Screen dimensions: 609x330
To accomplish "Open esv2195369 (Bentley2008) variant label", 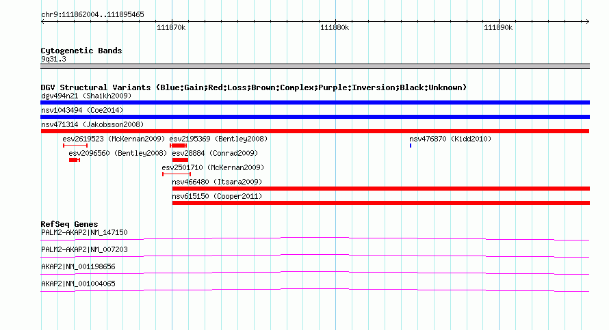I will (x=218, y=139).
